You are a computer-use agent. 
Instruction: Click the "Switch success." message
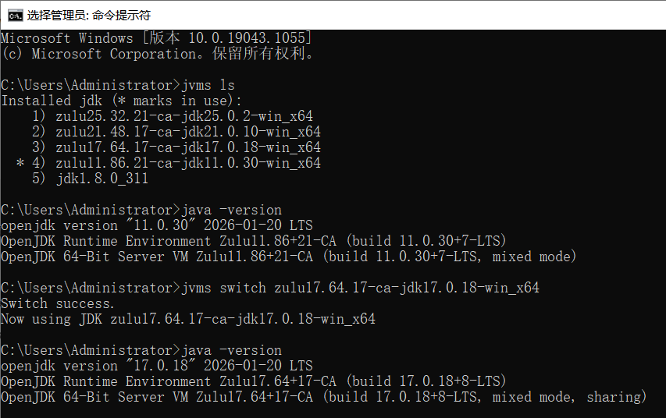point(59,303)
